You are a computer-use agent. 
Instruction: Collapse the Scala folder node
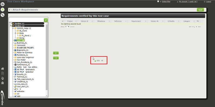[16, 33]
